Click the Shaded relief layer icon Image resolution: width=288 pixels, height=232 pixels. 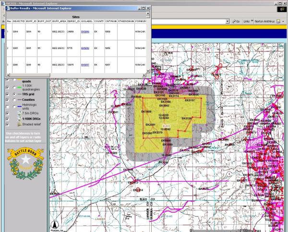[x=20, y=124]
